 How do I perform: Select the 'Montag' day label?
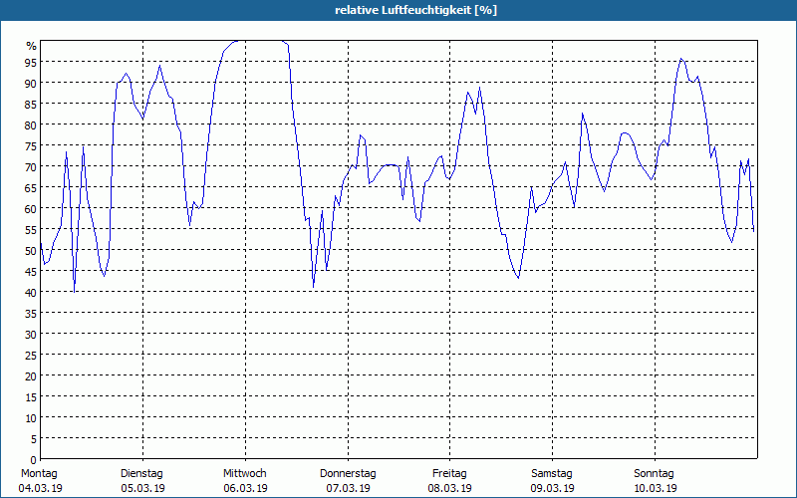39,474
